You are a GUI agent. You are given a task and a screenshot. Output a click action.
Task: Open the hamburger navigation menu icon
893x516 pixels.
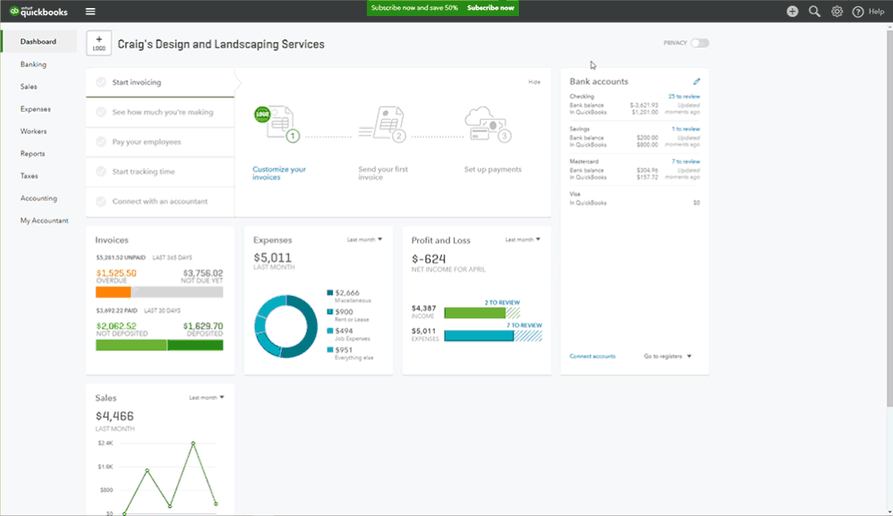click(x=90, y=12)
